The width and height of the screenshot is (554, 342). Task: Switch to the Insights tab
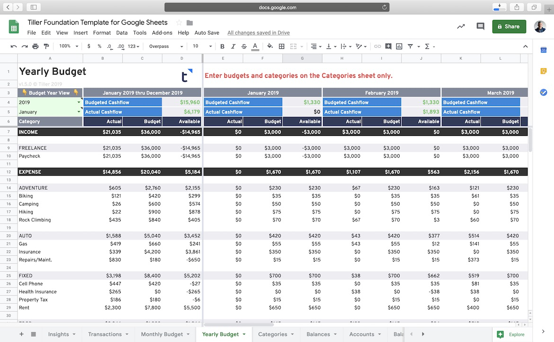(62, 334)
